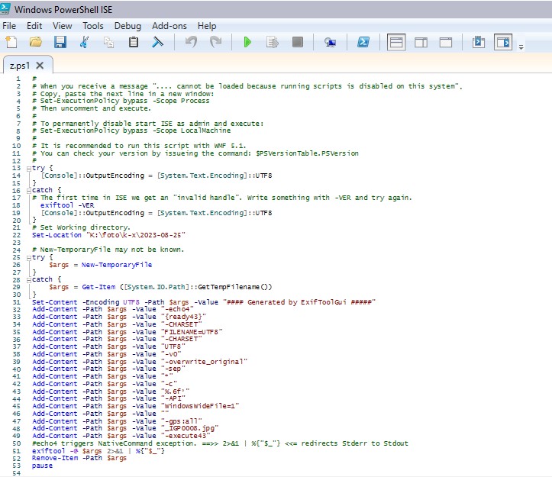Click the New-TemporaryFile cmdlet on line 26
The width and height of the screenshot is (552, 477).
point(117,265)
